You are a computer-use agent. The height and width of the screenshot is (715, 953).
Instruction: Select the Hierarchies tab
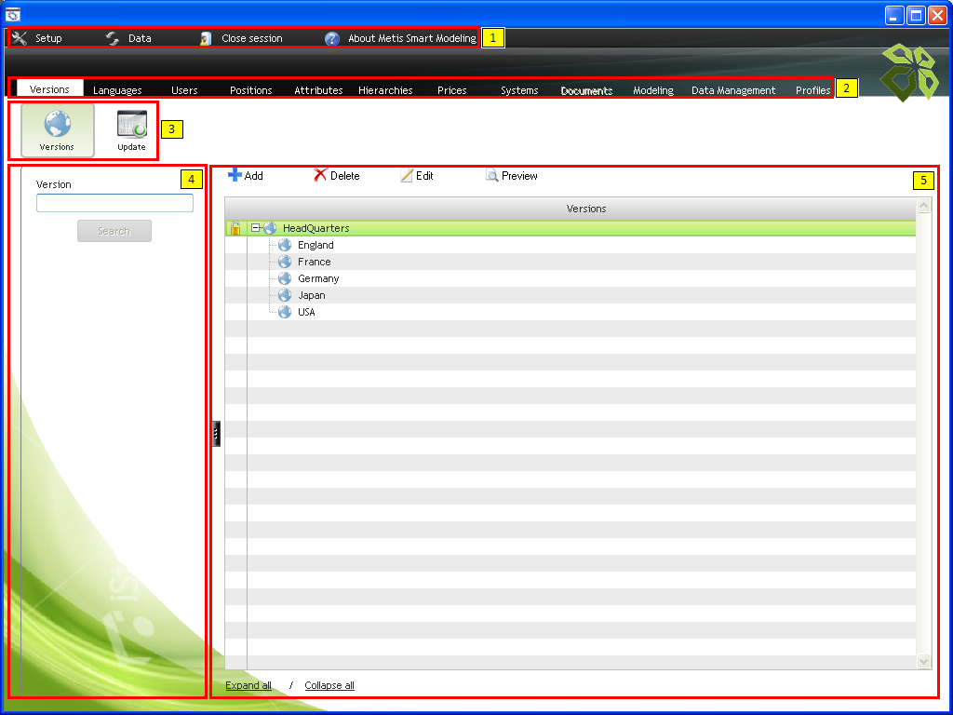pos(385,90)
